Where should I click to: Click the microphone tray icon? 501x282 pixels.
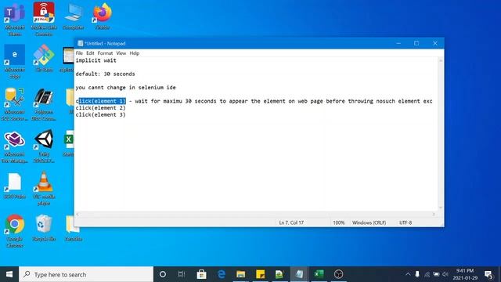pos(417,274)
